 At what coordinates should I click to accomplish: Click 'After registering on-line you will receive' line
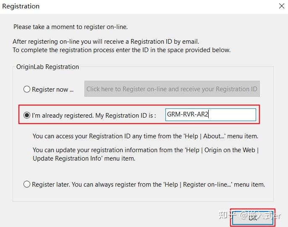pyautogui.click(x=106, y=42)
